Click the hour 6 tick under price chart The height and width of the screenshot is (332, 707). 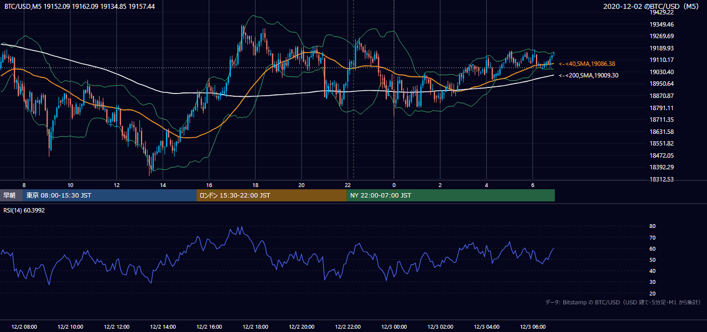pos(533,185)
